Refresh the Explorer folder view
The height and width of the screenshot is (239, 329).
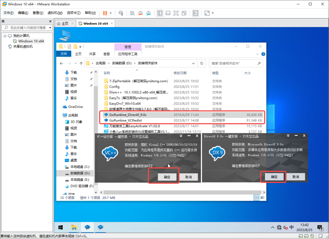click(202, 64)
